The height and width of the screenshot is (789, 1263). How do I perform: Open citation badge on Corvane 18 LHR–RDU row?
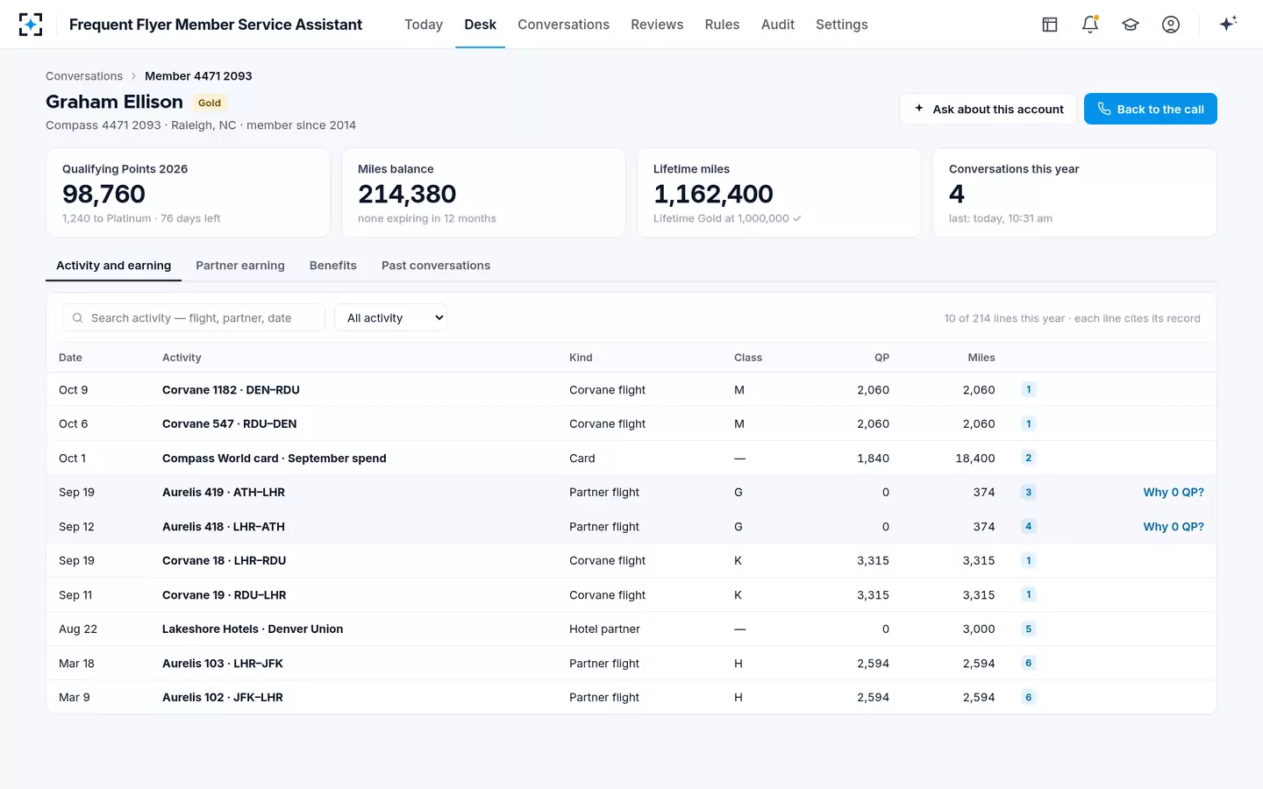click(x=1029, y=560)
